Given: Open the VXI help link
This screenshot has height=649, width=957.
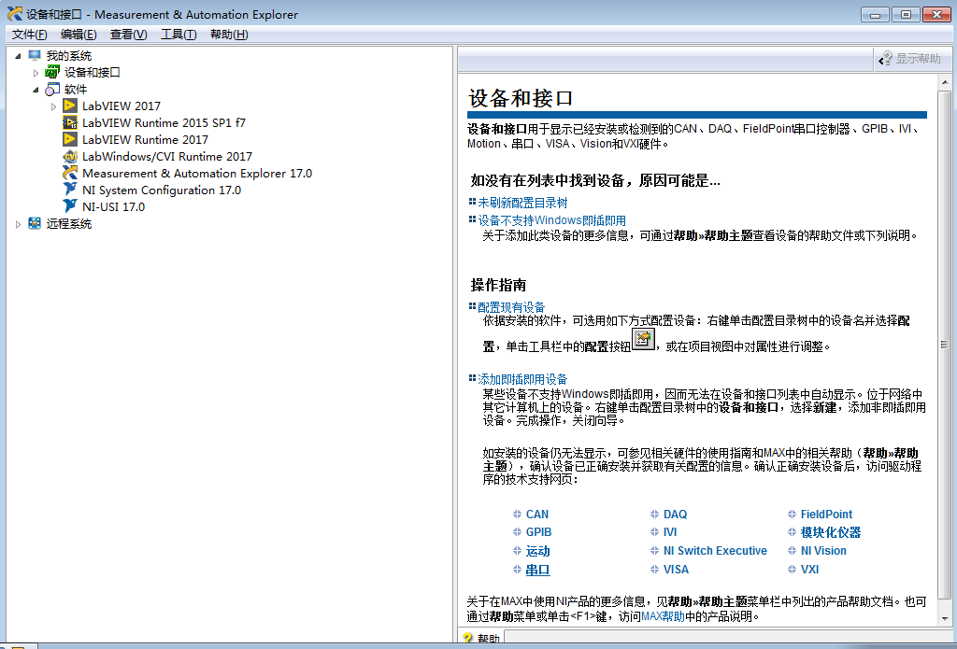Looking at the screenshot, I should tap(809, 569).
